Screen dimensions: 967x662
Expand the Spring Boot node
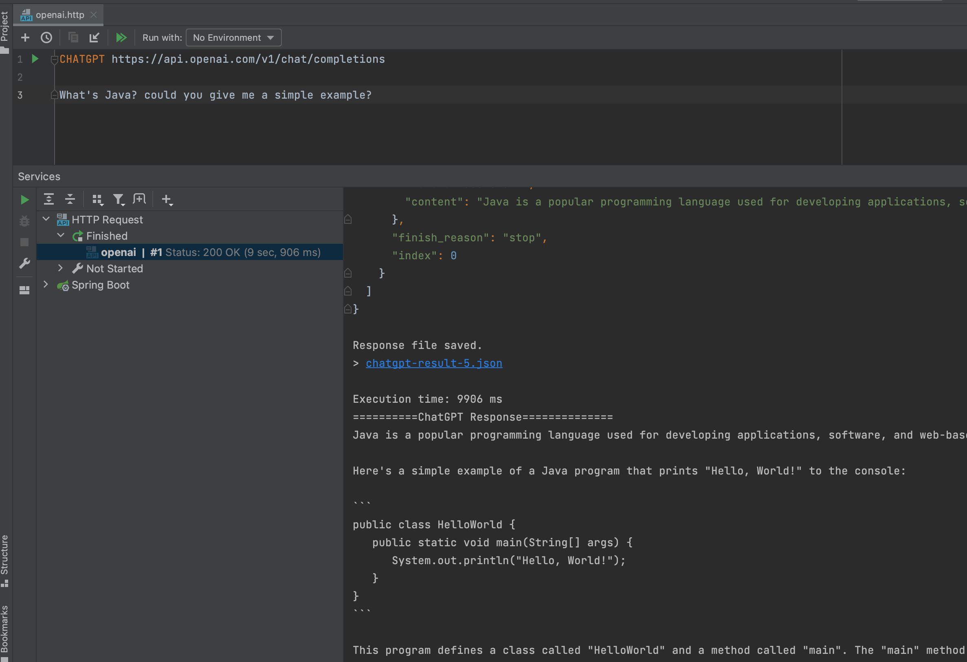pos(46,285)
